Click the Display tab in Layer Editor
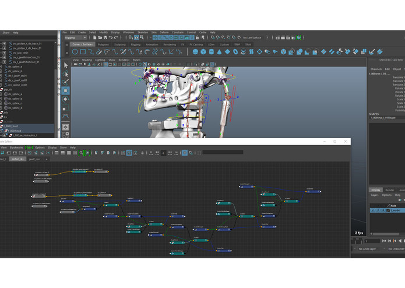Viewport: 405px width, 288px height. [375, 190]
